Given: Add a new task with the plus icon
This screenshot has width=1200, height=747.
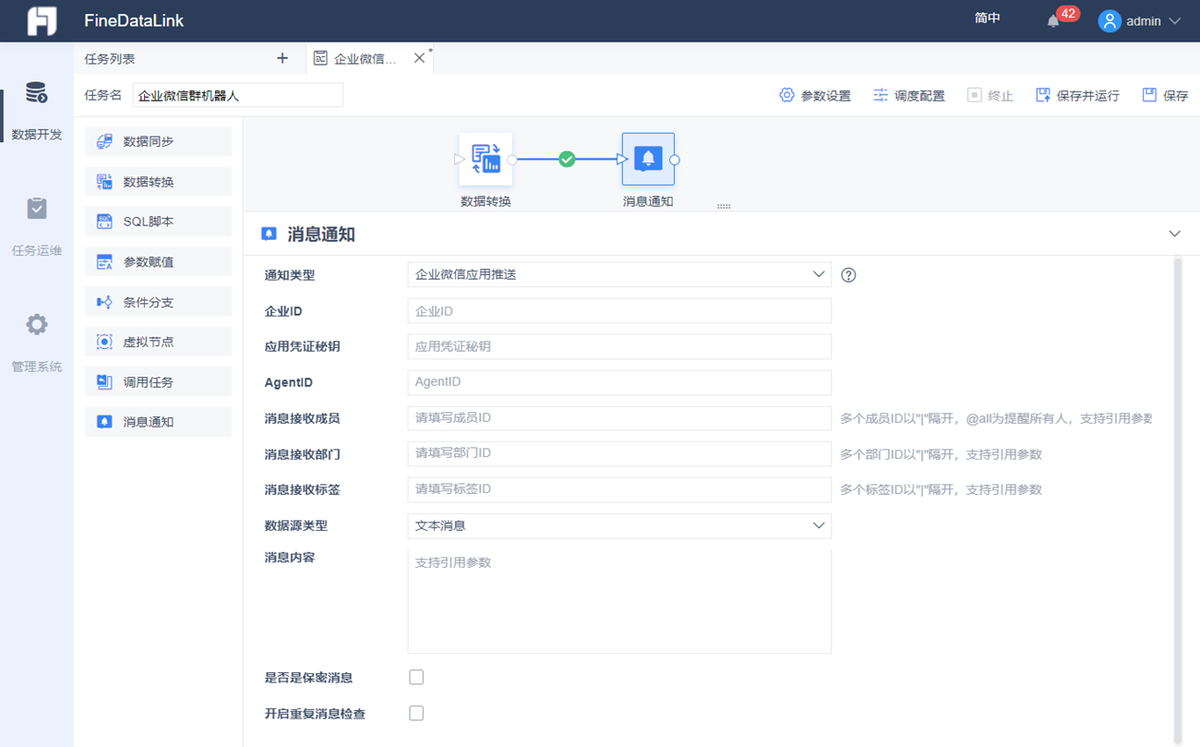Looking at the screenshot, I should 282,58.
